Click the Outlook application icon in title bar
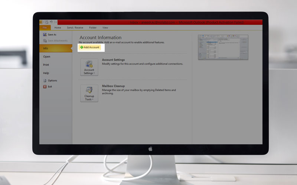This screenshot has height=185, width=297. click(41, 22)
